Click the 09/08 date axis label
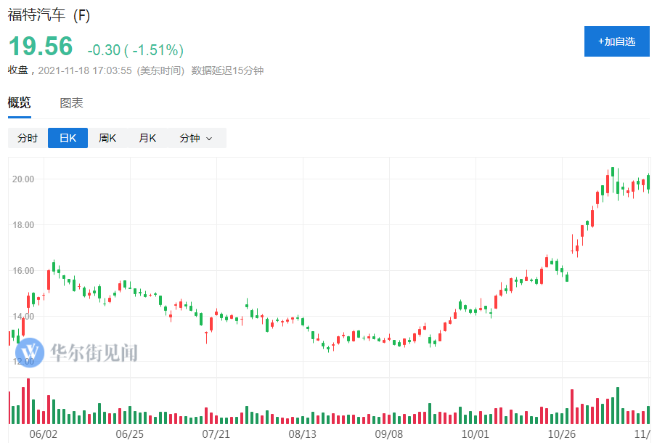Viewport: 657px width, 443px height. point(389,434)
